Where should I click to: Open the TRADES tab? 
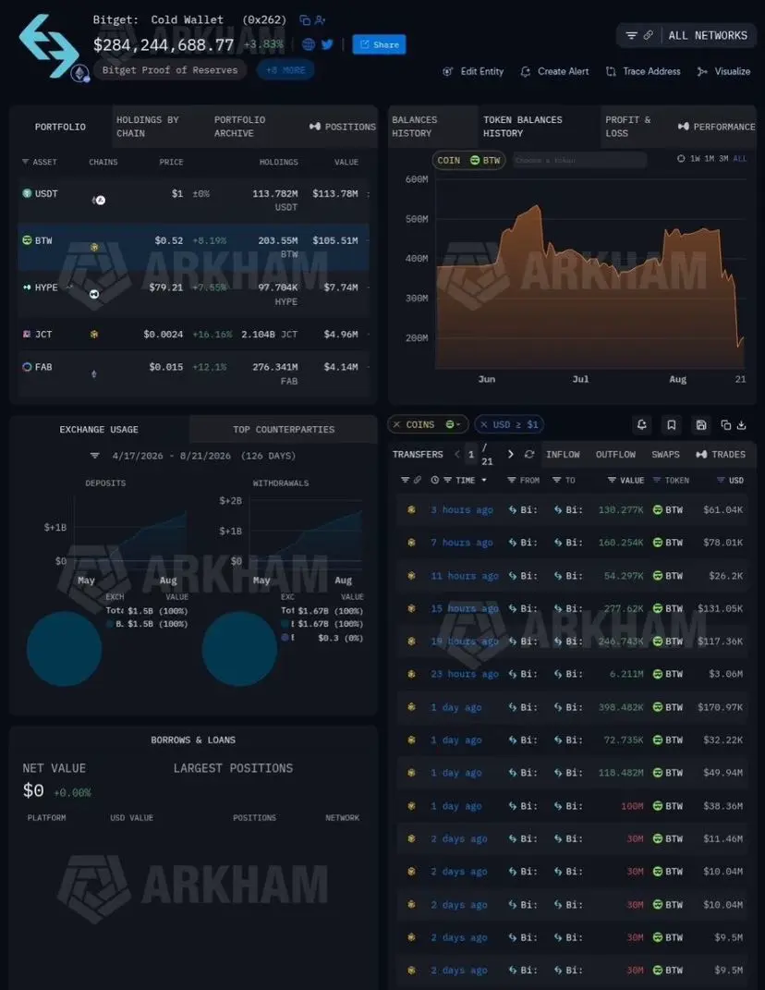pyautogui.click(x=720, y=454)
